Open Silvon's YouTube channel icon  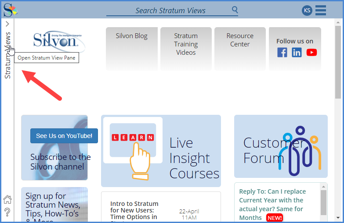point(311,53)
